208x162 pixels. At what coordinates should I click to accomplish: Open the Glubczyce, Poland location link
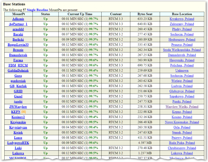point(182,91)
